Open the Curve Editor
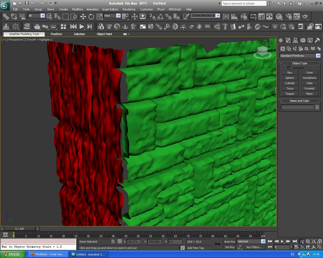323x258 pixels. tap(261, 17)
